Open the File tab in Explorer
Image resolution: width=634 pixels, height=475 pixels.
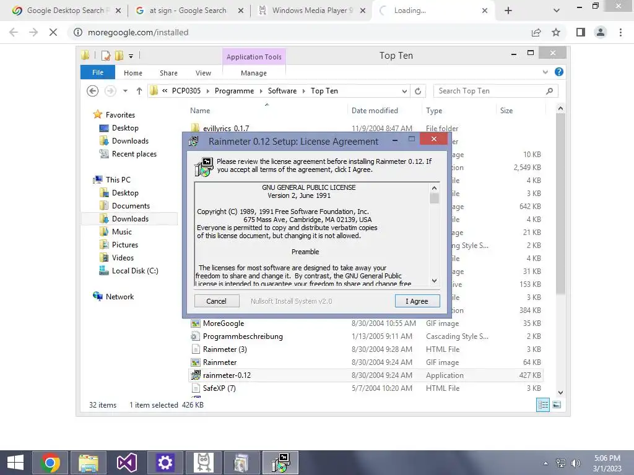(x=97, y=72)
